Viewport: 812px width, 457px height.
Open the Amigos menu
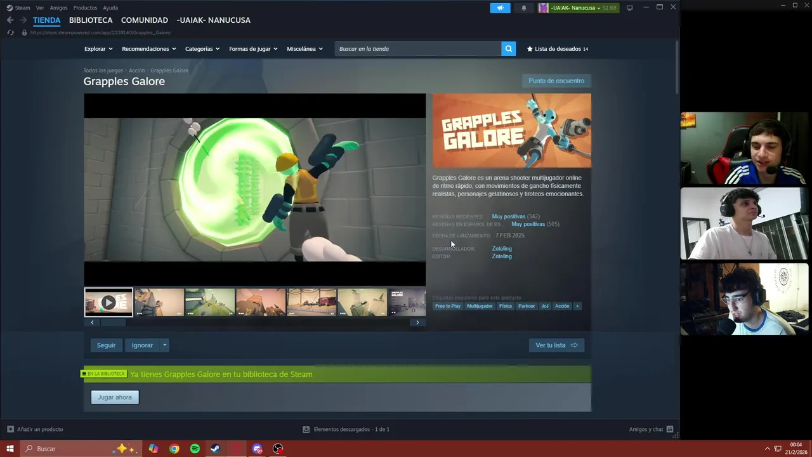tap(58, 8)
